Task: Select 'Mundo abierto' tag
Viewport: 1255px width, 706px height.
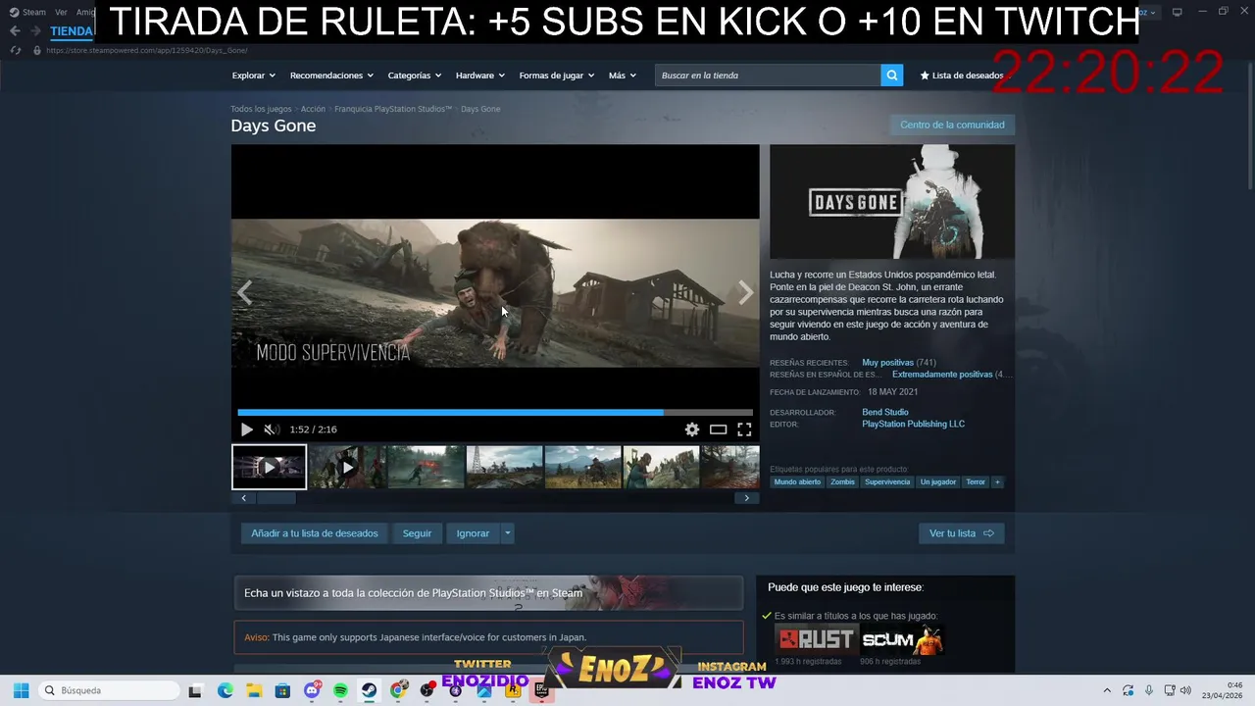Action: [797, 482]
